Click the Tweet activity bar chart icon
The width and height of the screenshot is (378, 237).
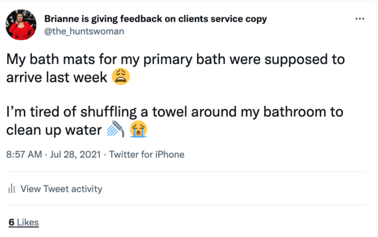11,189
